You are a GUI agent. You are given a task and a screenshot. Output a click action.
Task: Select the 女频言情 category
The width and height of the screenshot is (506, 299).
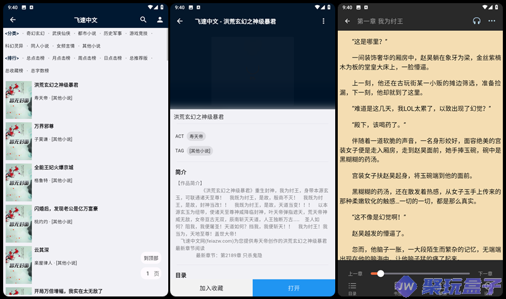[66, 46]
